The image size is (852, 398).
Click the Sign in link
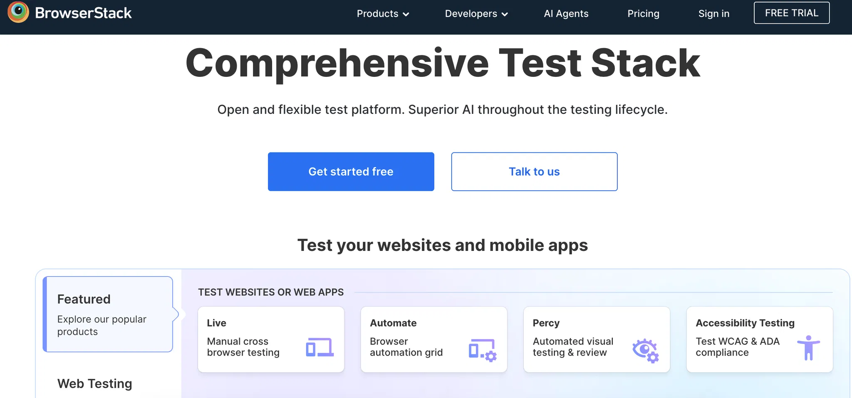click(713, 14)
